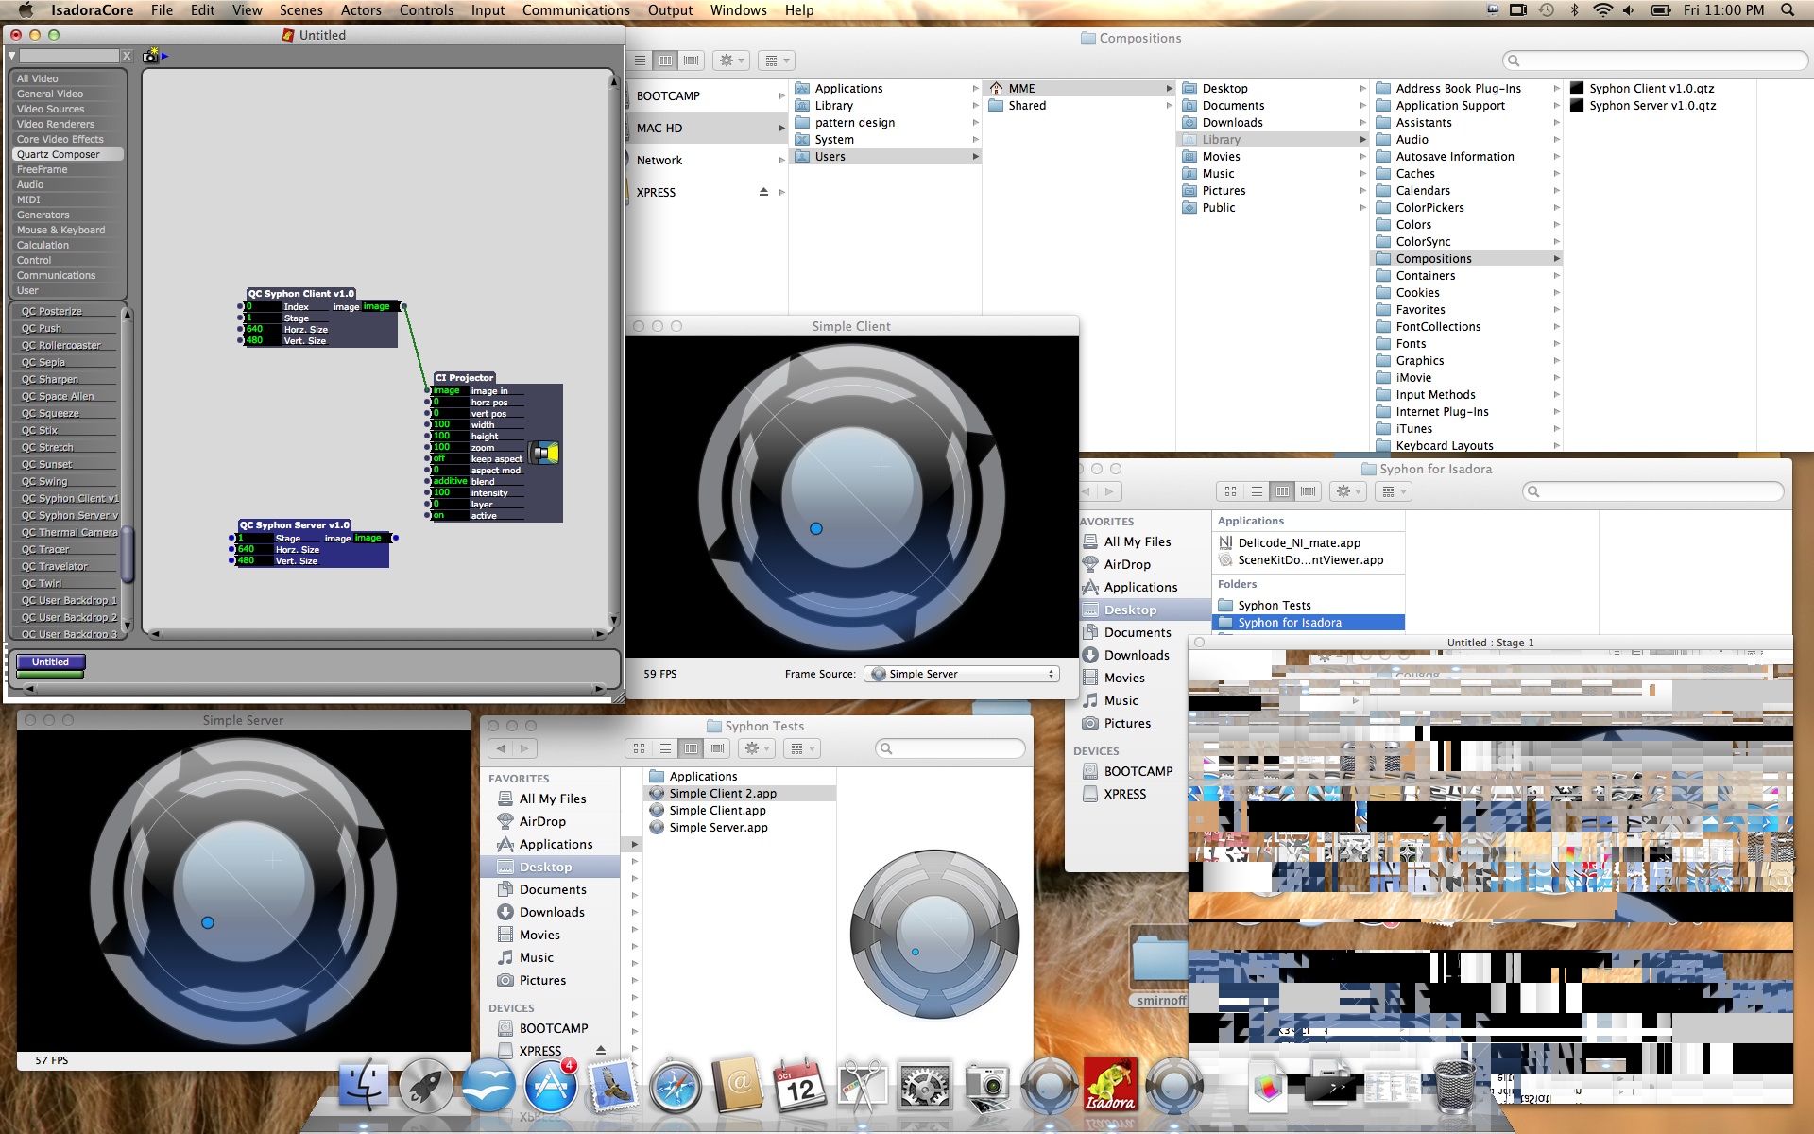Image resolution: width=1814 pixels, height=1134 pixels.
Task: Open Mail from the dock
Action: click(x=613, y=1086)
